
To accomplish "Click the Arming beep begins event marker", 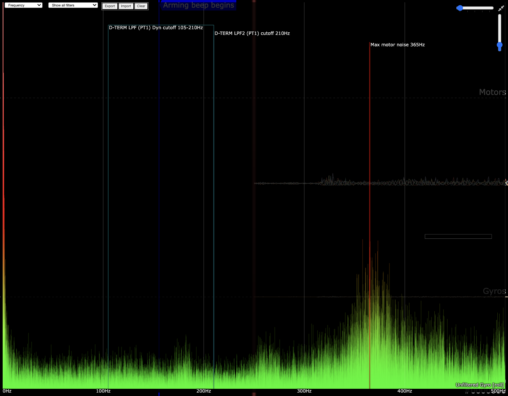I will 198,5.
